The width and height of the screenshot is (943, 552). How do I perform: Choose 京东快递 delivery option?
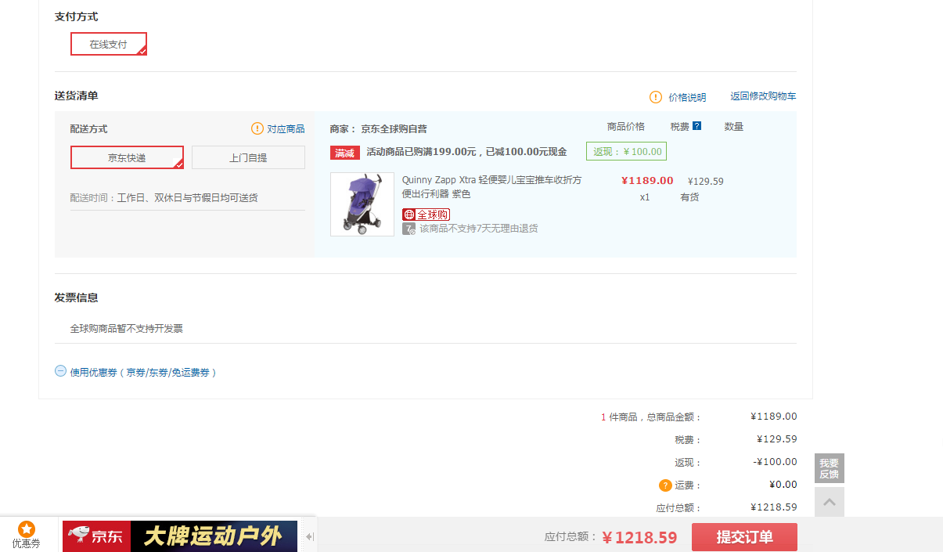click(x=127, y=157)
